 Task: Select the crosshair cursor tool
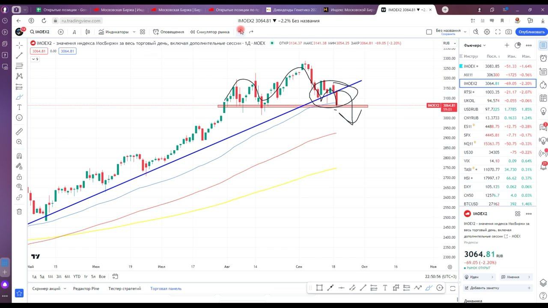pyautogui.click(x=19, y=45)
